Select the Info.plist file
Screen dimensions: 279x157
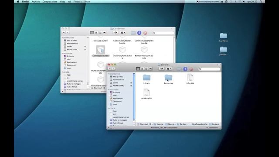point(190,78)
